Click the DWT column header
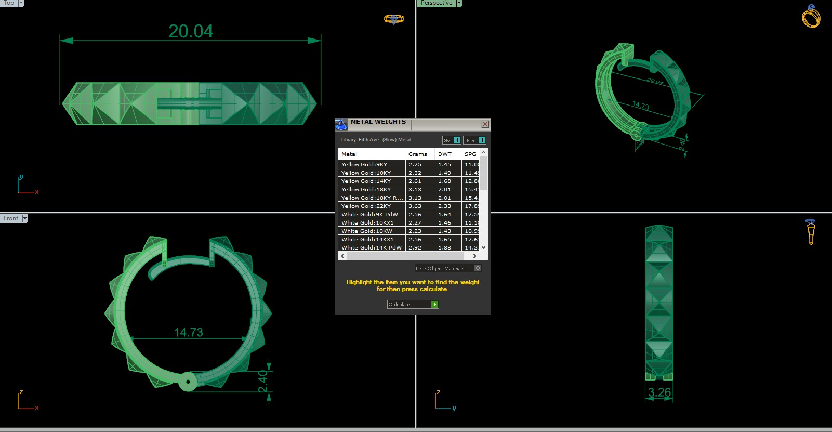The width and height of the screenshot is (832, 432). (448, 154)
